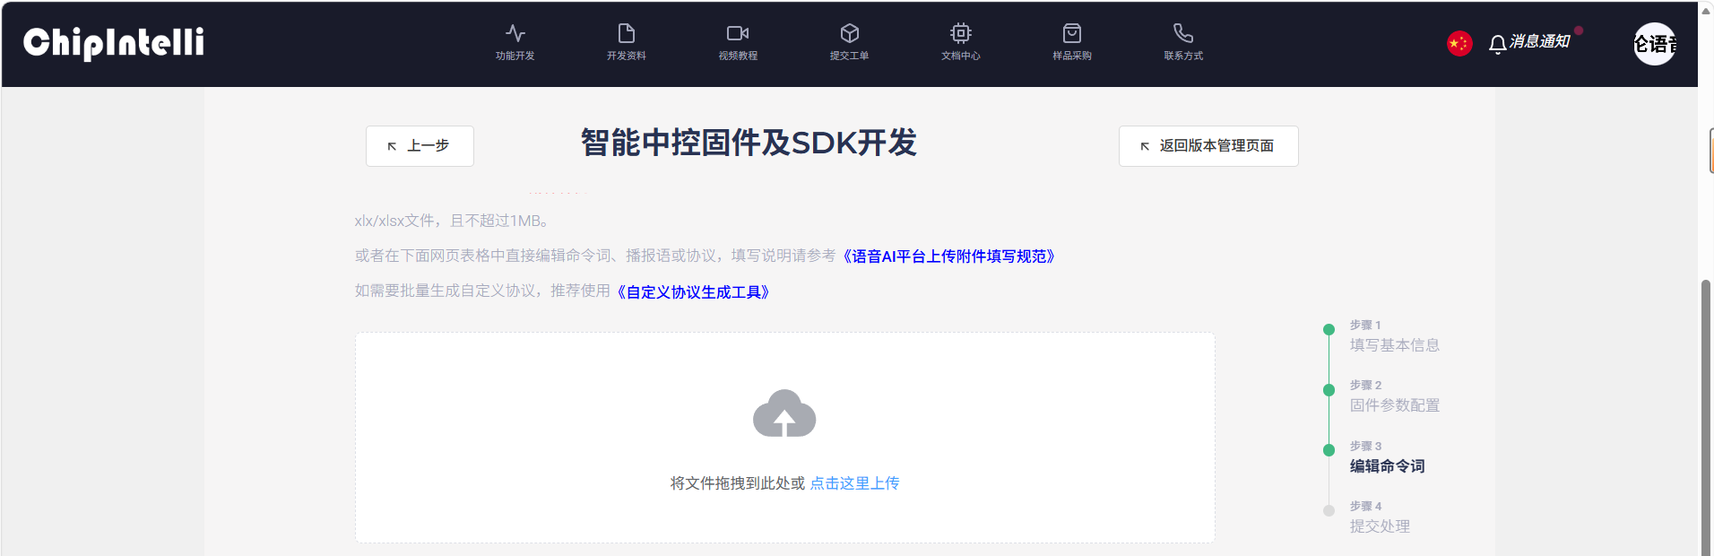The width and height of the screenshot is (1714, 556).
Task: Click the grey step 4 progress dot
Action: pos(1329,511)
